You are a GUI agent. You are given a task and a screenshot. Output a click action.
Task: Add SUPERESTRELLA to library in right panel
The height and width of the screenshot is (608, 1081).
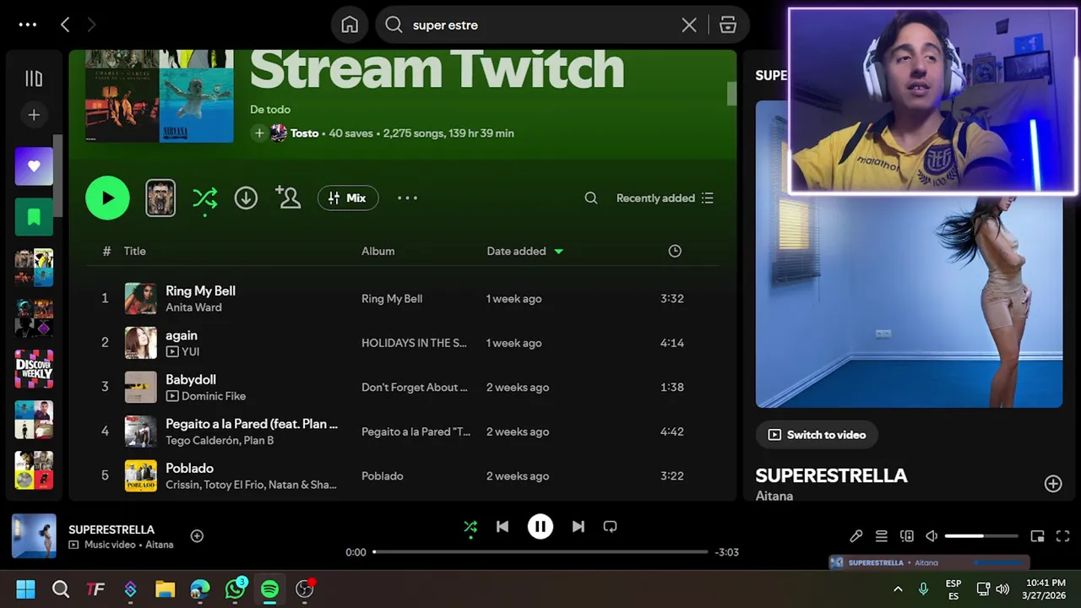pos(1053,483)
